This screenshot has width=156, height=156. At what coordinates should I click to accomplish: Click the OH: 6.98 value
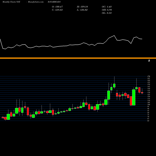[x=107, y=10]
